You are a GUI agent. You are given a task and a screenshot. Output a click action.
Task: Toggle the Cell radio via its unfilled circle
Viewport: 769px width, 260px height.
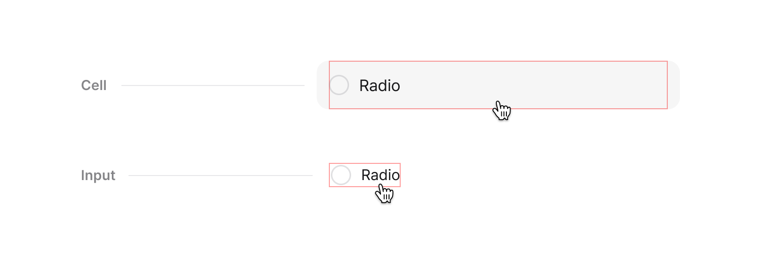tap(339, 85)
